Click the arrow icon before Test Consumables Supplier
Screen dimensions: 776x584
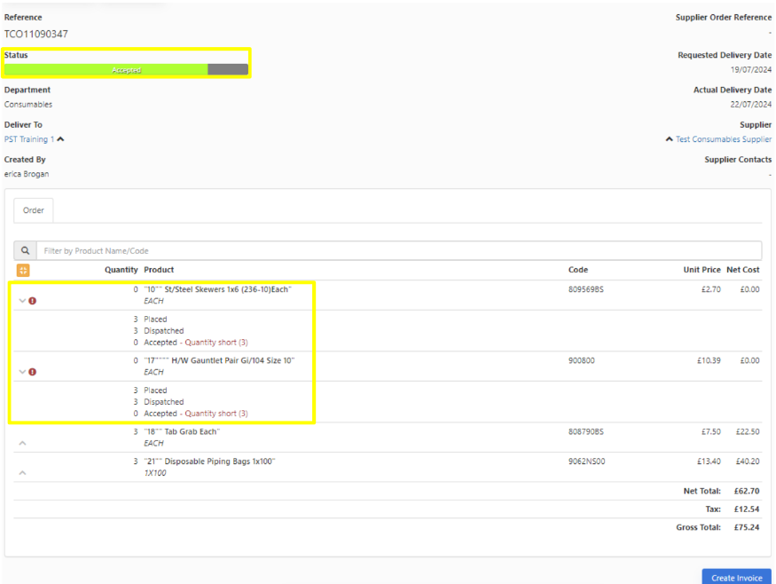[x=669, y=139]
